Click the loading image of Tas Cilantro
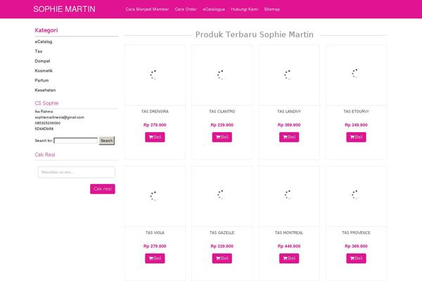 point(222,75)
